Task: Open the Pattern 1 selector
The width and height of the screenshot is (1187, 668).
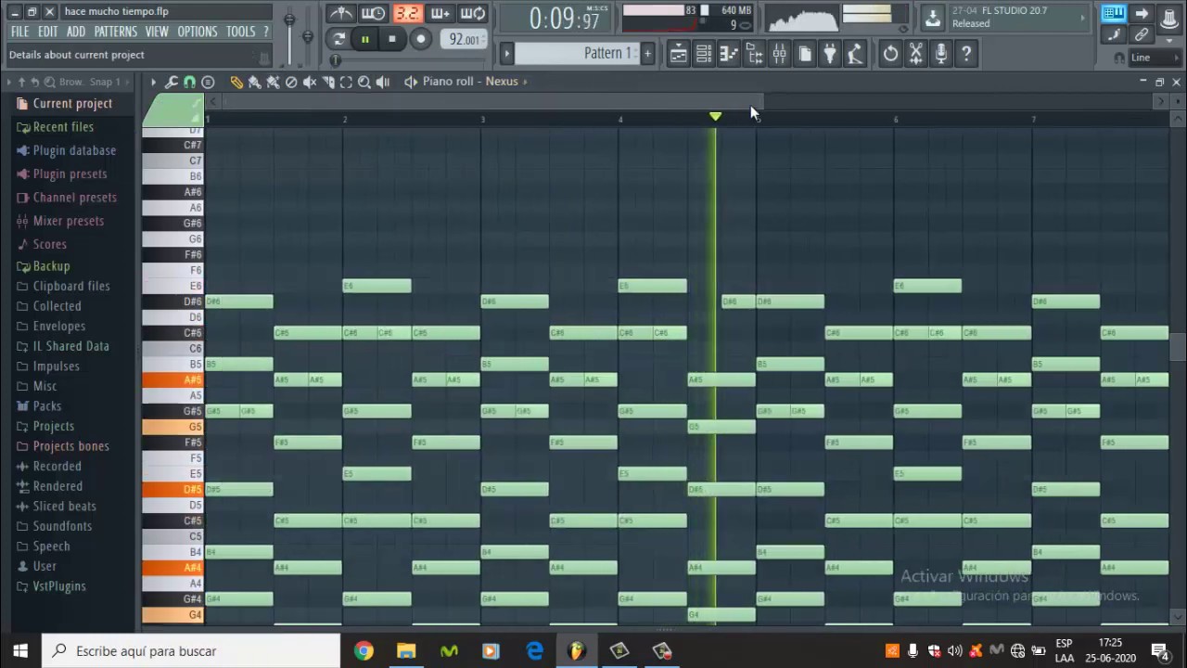Action: tap(575, 53)
